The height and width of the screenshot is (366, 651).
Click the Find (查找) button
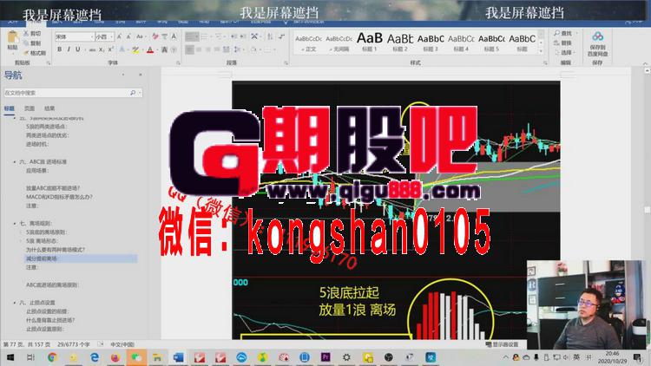click(x=563, y=33)
